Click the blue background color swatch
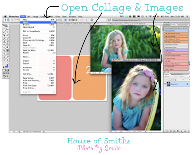The height and width of the screenshot is (155, 194). coord(7,66)
